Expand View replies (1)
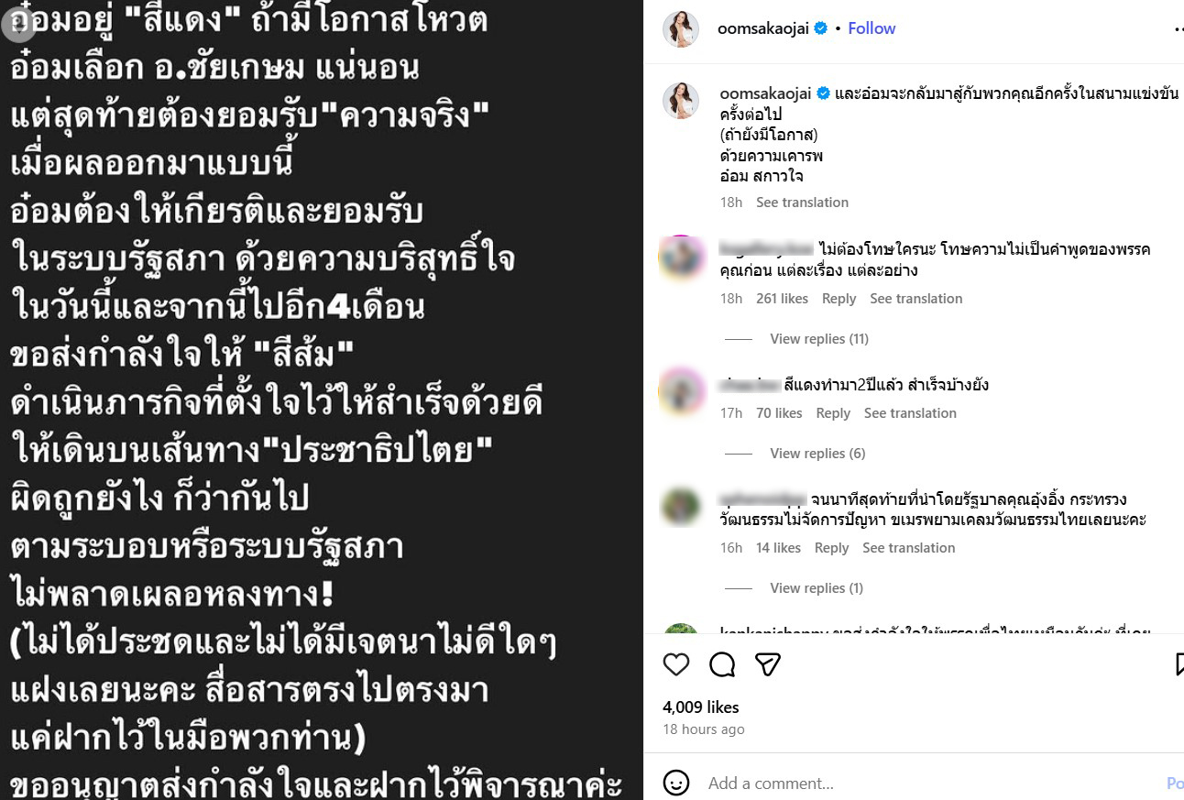Viewport: 1184px width, 800px height. click(x=817, y=588)
